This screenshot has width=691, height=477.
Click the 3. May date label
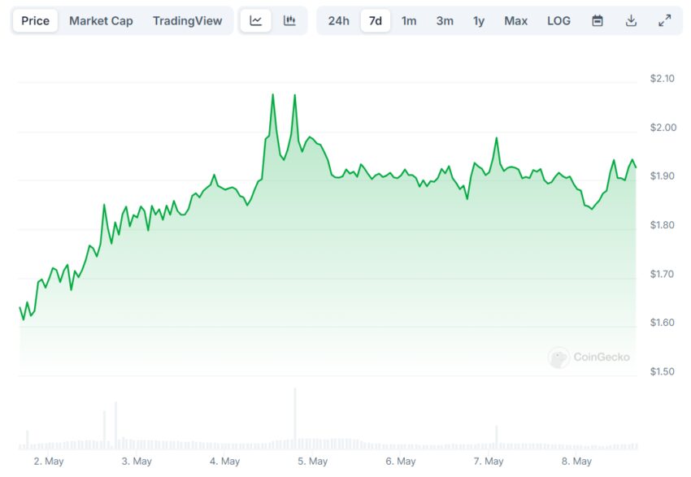click(137, 461)
